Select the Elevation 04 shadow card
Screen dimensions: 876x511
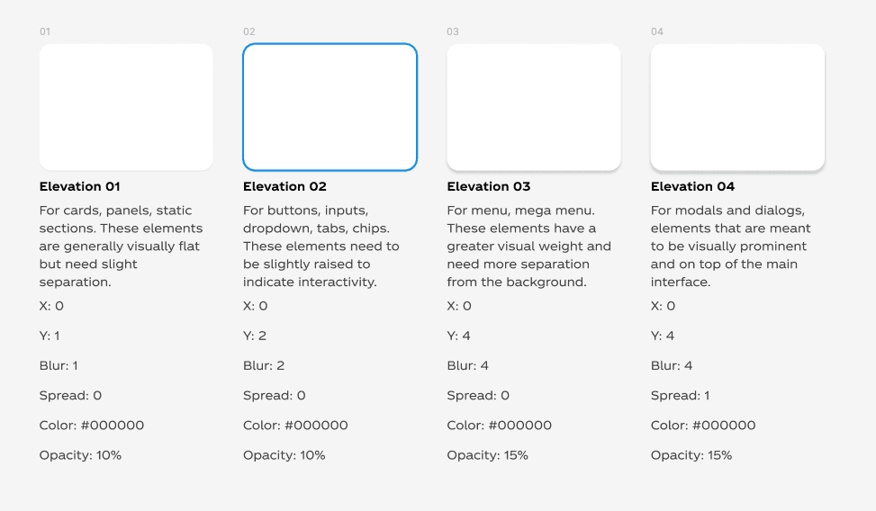click(x=738, y=107)
